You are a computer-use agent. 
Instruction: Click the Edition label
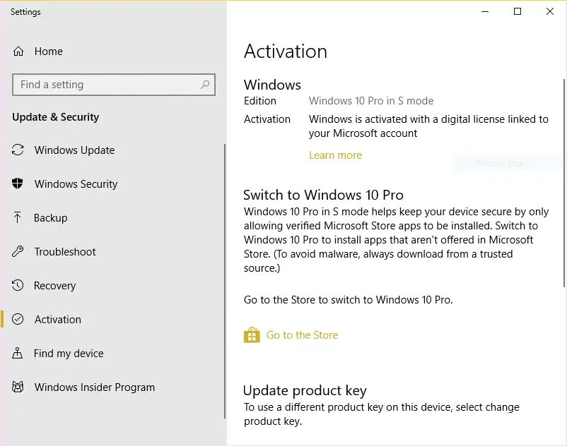pyautogui.click(x=260, y=101)
